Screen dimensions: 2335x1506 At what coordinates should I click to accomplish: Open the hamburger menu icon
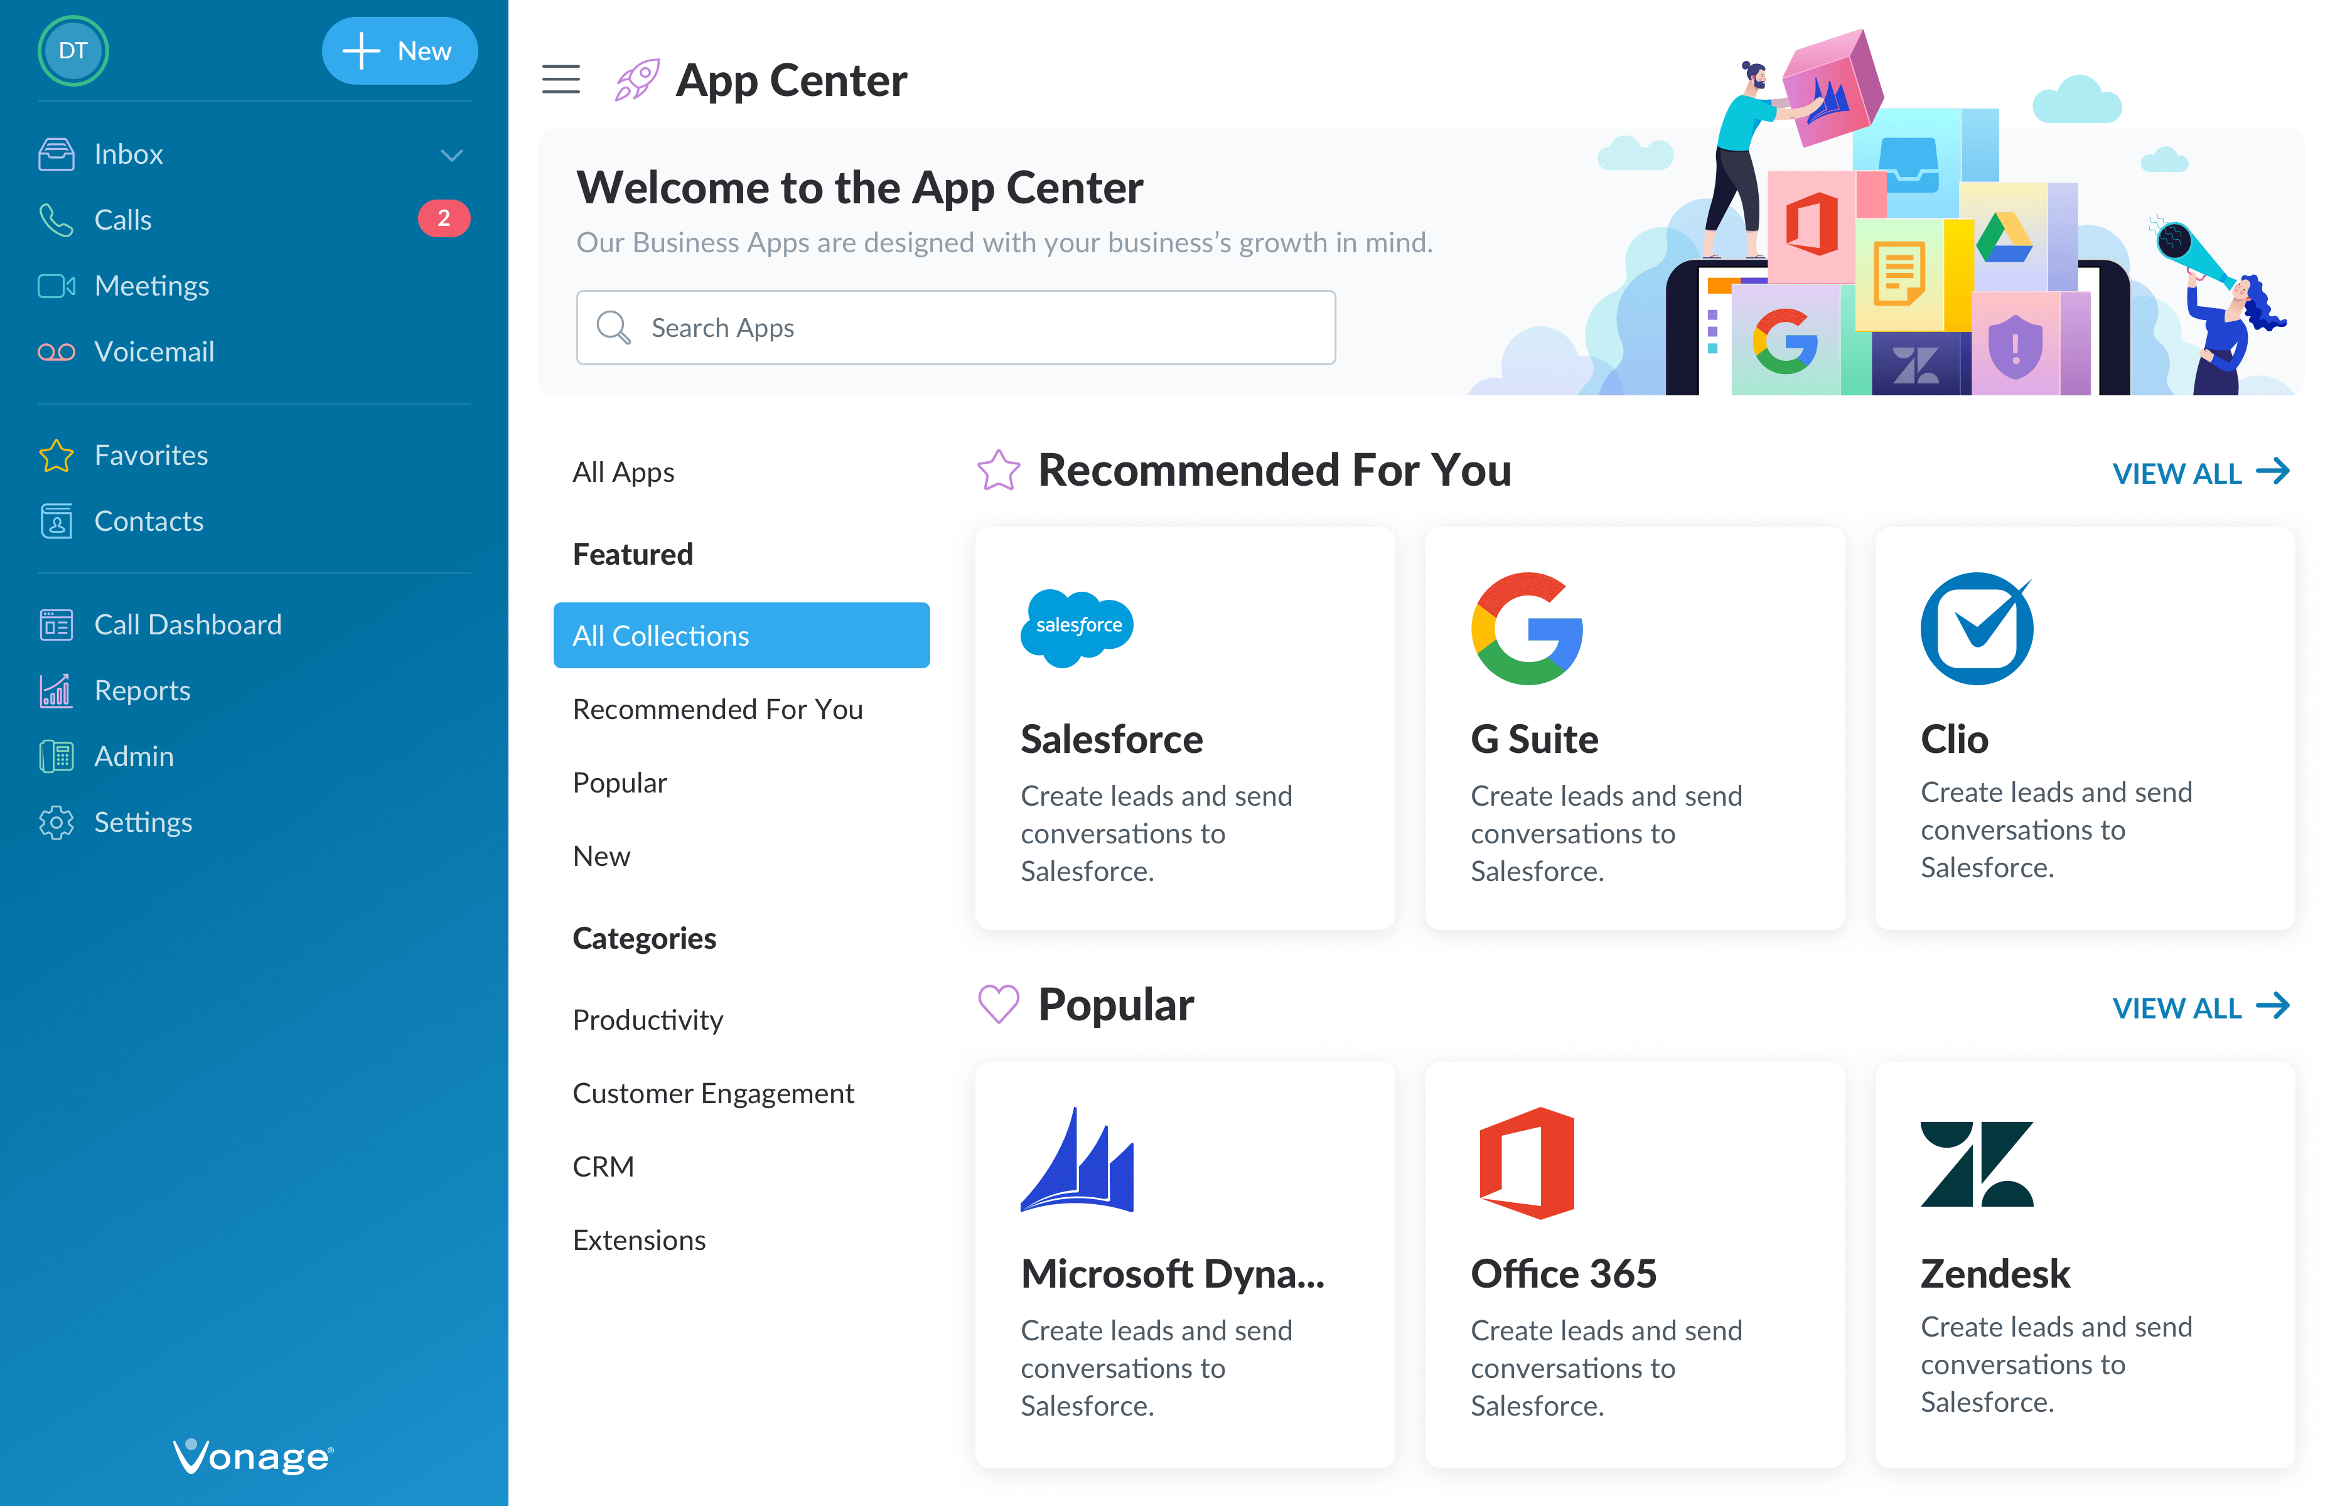tap(561, 79)
